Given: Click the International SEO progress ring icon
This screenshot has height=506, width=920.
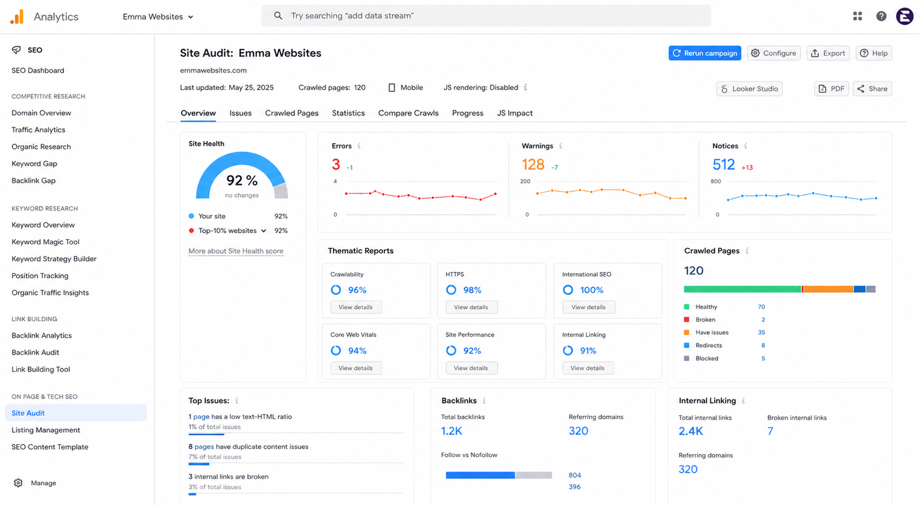Looking at the screenshot, I should click(568, 290).
